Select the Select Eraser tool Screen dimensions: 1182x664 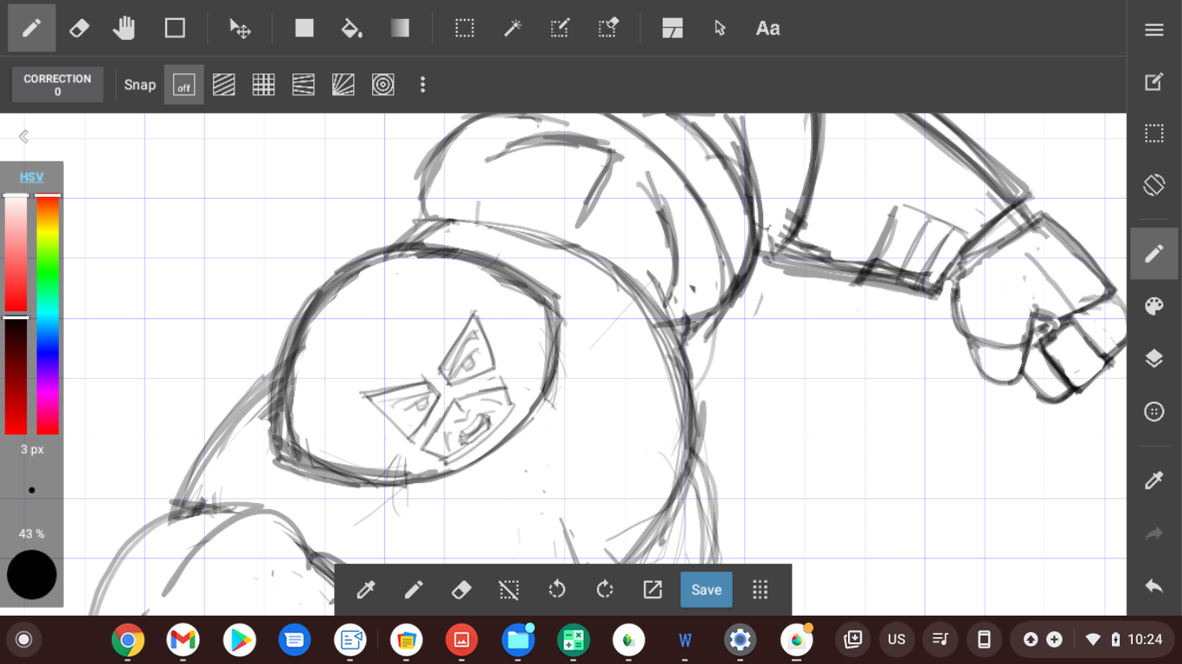click(608, 28)
